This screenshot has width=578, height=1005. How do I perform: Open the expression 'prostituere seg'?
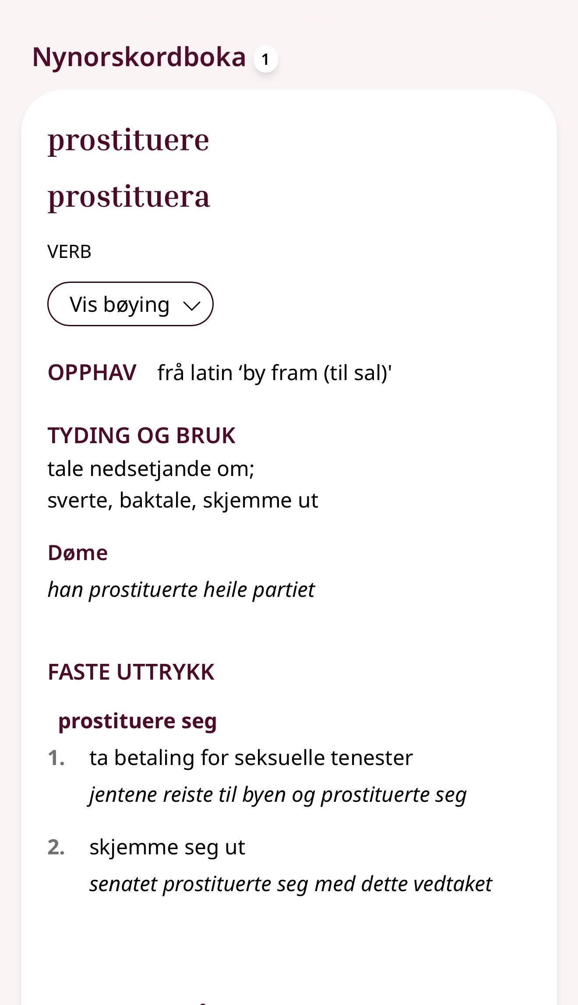pyautogui.click(x=137, y=721)
